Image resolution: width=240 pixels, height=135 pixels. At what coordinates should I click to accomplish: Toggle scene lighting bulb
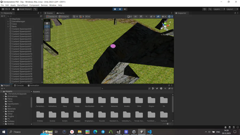tap(141, 17)
